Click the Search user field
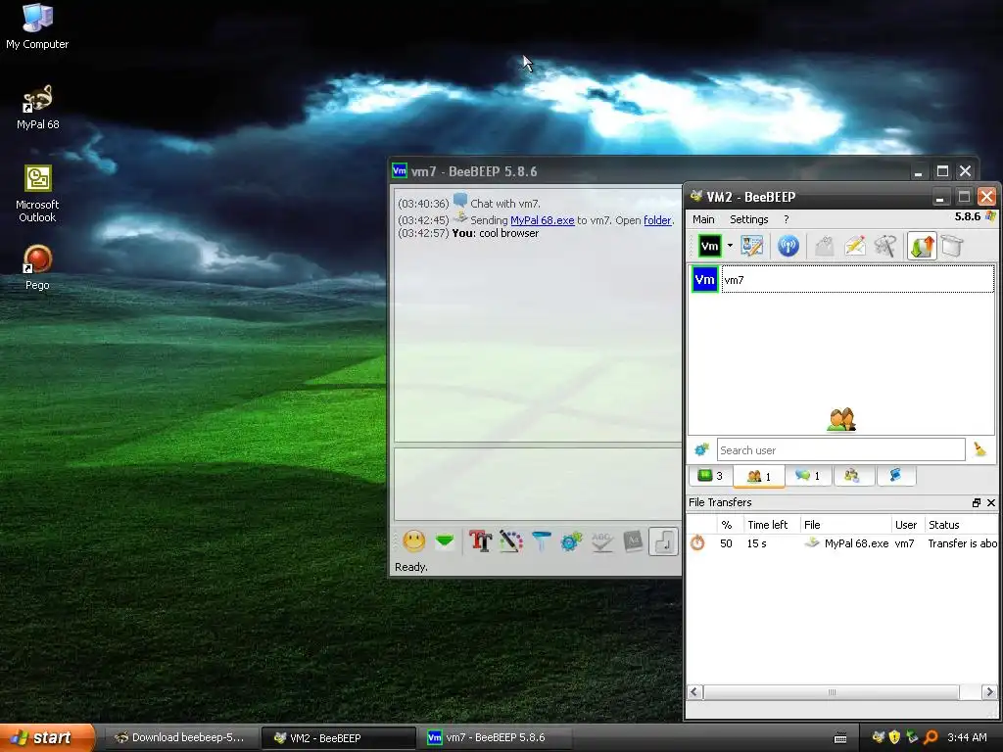This screenshot has width=1003, height=752. click(x=840, y=450)
